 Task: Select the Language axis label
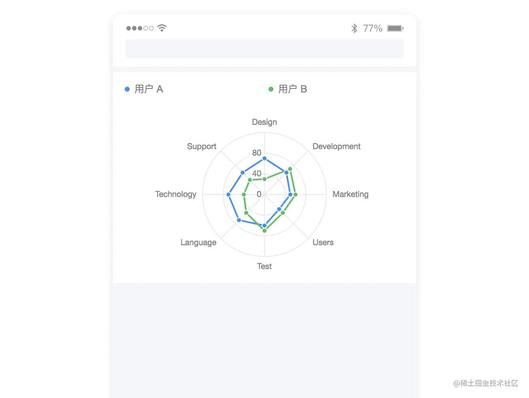point(198,242)
